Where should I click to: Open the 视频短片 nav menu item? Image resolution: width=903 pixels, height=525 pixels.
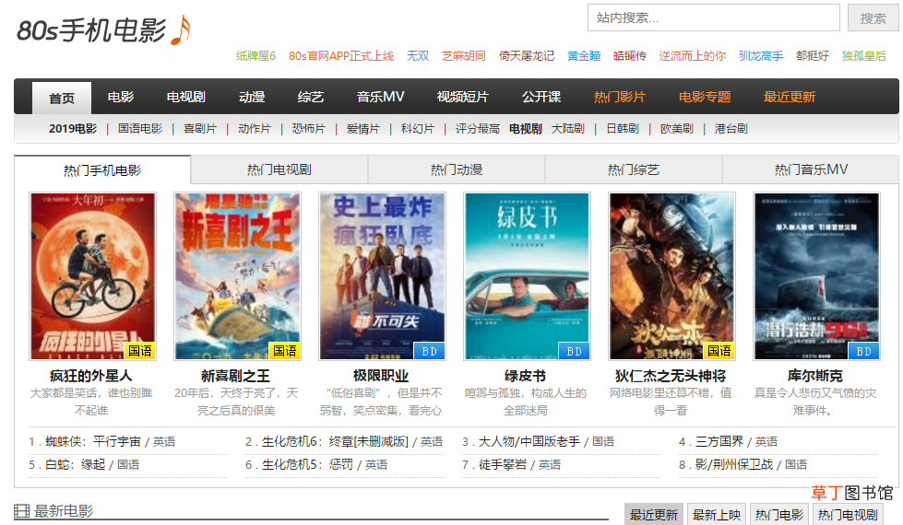(x=462, y=97)
